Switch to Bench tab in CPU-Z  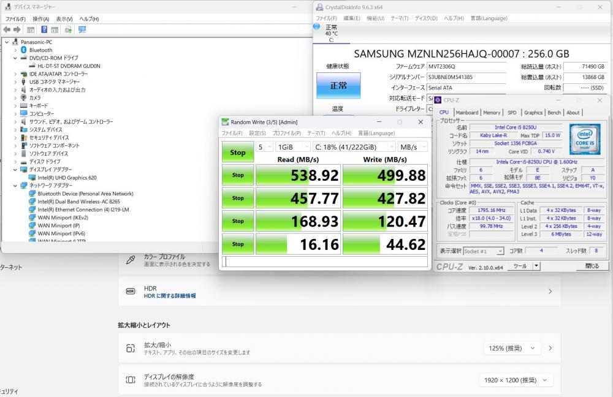[554, 113]
